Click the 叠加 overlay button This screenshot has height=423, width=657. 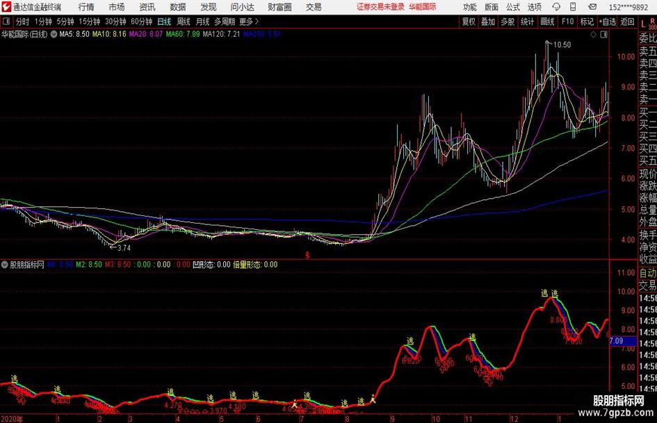[x=488, y=22]
